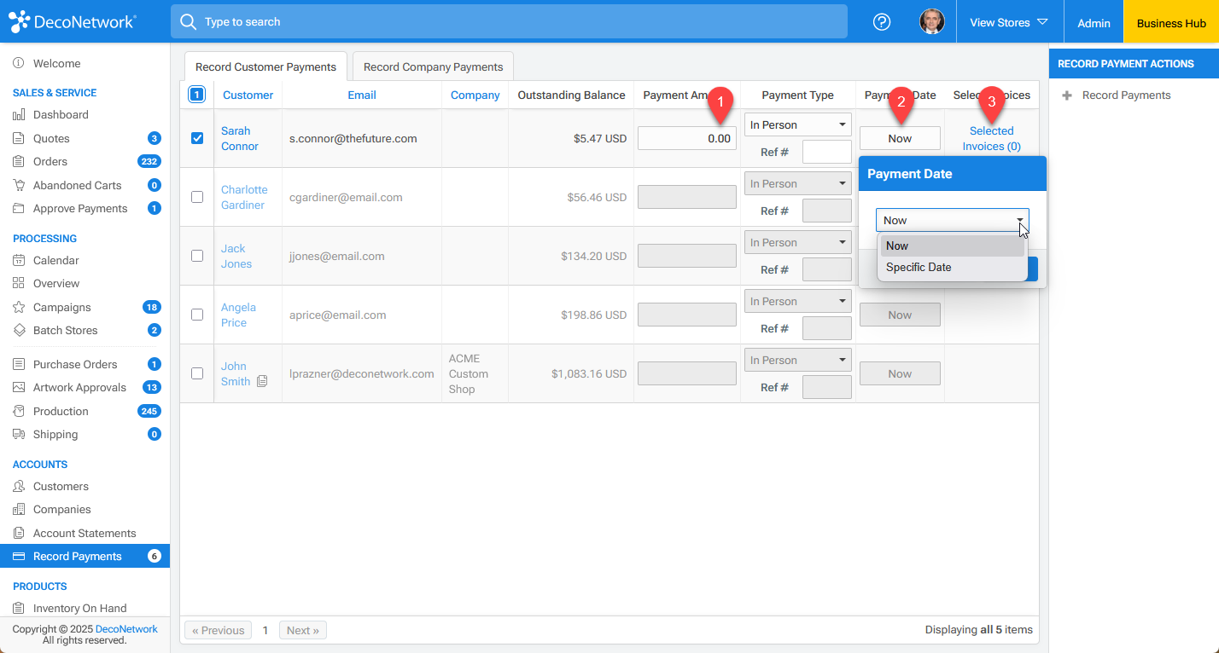The width and height of the screenshot is (1219, 653).
Task: Click the Record Payments action link
Action: coord(1126,95)
